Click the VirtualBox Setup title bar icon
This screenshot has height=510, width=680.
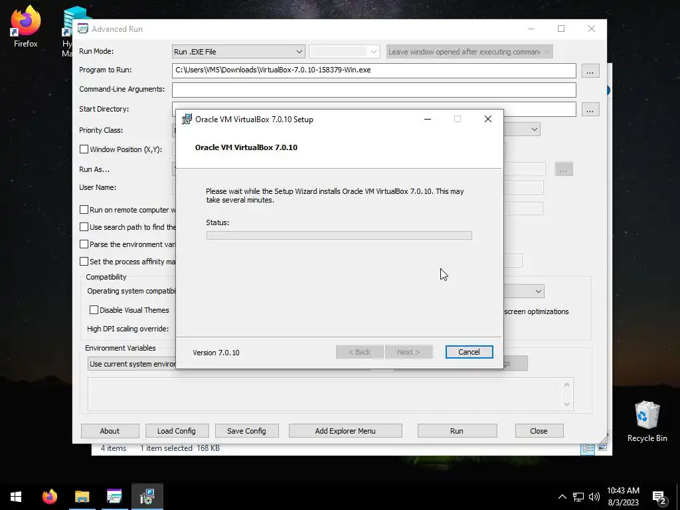187,120
